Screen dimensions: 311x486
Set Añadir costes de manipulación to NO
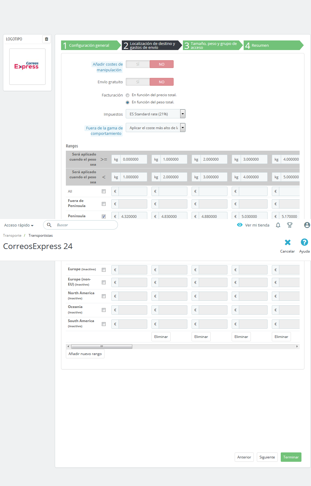[x=162, y=64]
